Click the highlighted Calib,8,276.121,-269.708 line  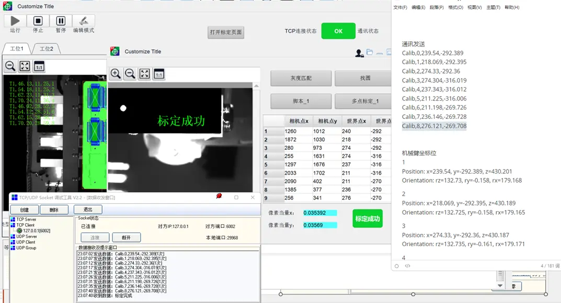coord(434,126)
